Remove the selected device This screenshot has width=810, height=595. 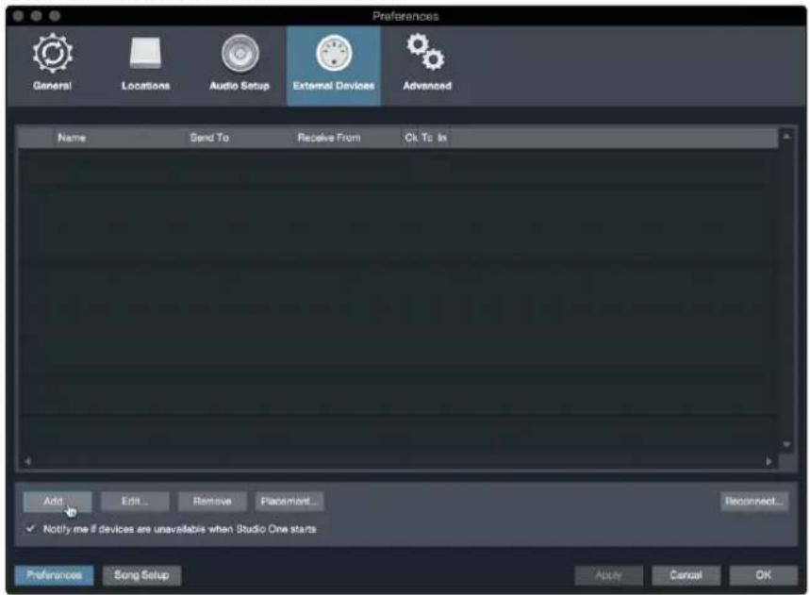(212, 501)
